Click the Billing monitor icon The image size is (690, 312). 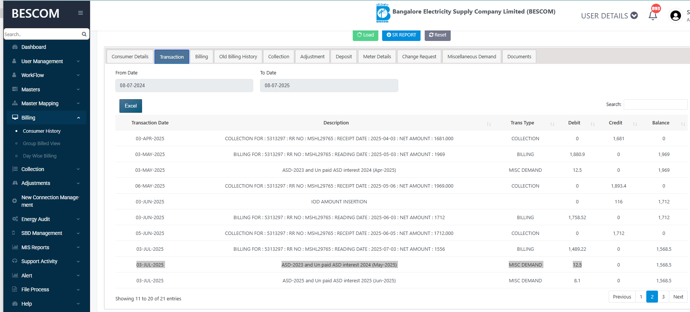click(x=15, y=117)
